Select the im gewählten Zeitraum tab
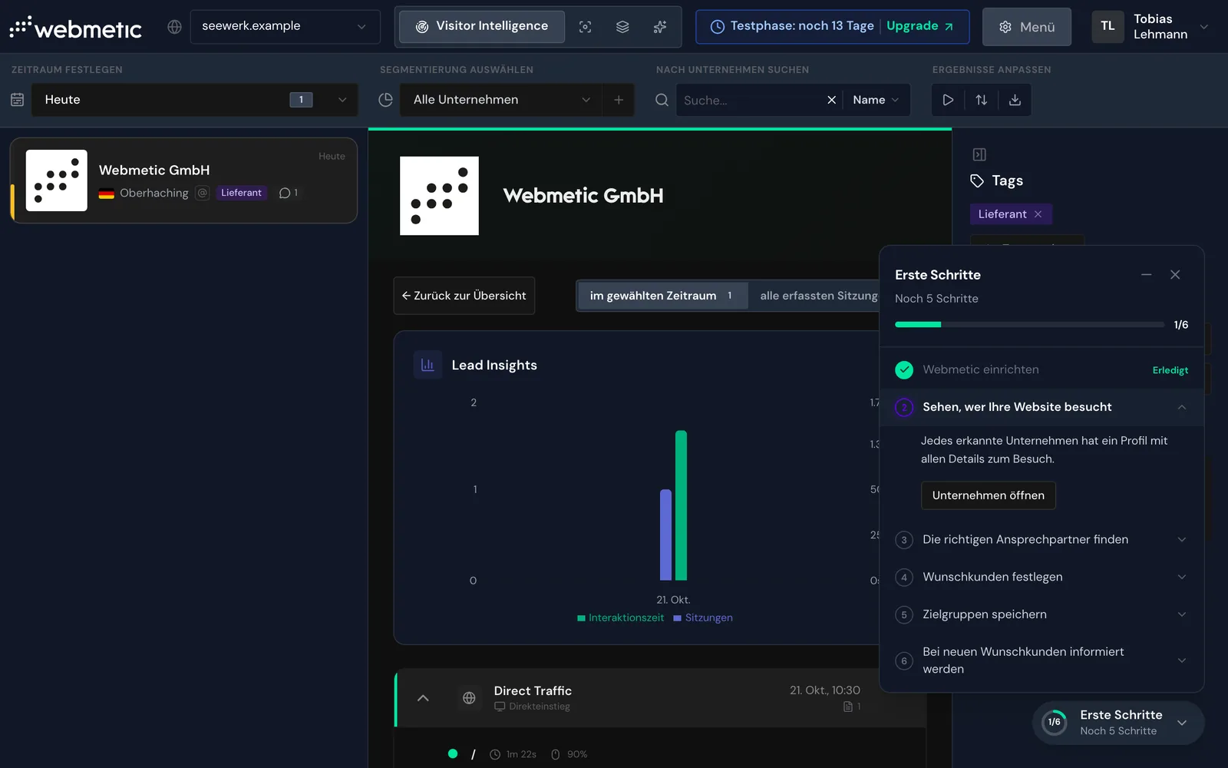Screen dimensions: 1228x768 coord(662,296)
